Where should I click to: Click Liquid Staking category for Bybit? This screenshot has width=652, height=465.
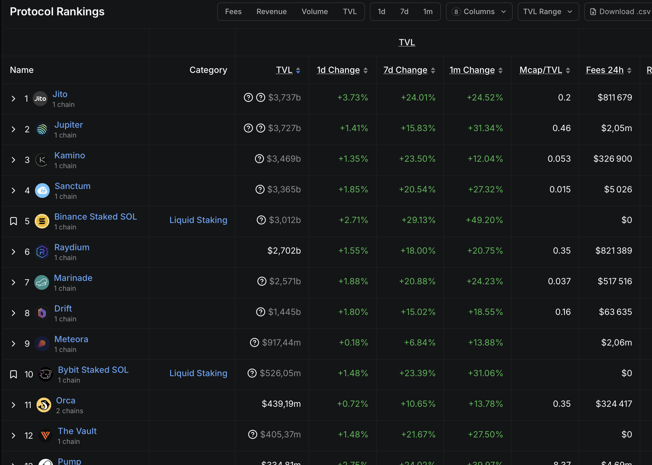coord(198,373)
